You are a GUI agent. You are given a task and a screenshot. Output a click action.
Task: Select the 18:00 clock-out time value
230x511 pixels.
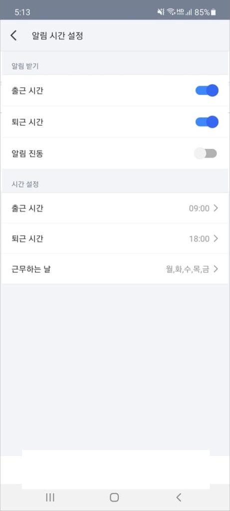click(x=199, y=239)
